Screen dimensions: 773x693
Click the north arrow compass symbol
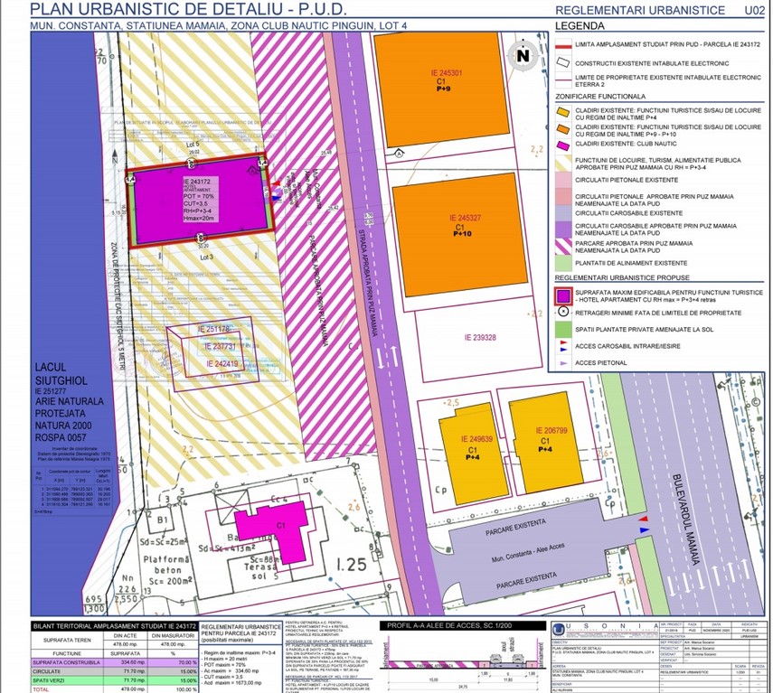tap(523, 56)
